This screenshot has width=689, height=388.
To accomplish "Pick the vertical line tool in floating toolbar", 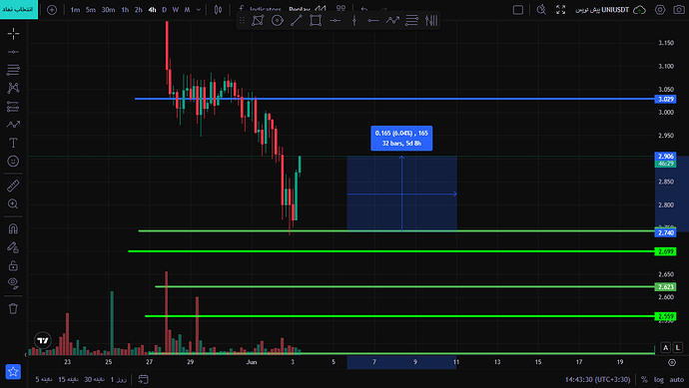I will point(354,20).
